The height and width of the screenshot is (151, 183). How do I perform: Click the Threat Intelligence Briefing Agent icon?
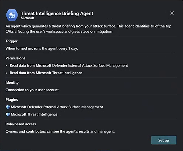(x=12, y=15)
